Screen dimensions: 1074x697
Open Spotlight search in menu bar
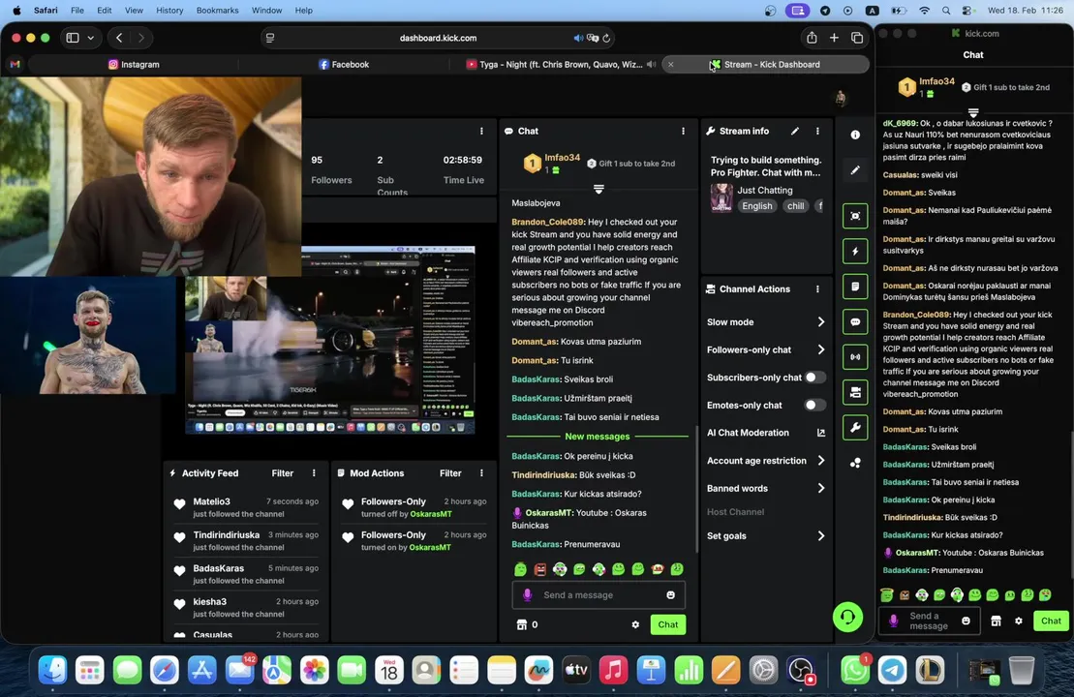[x=946, y=11]
